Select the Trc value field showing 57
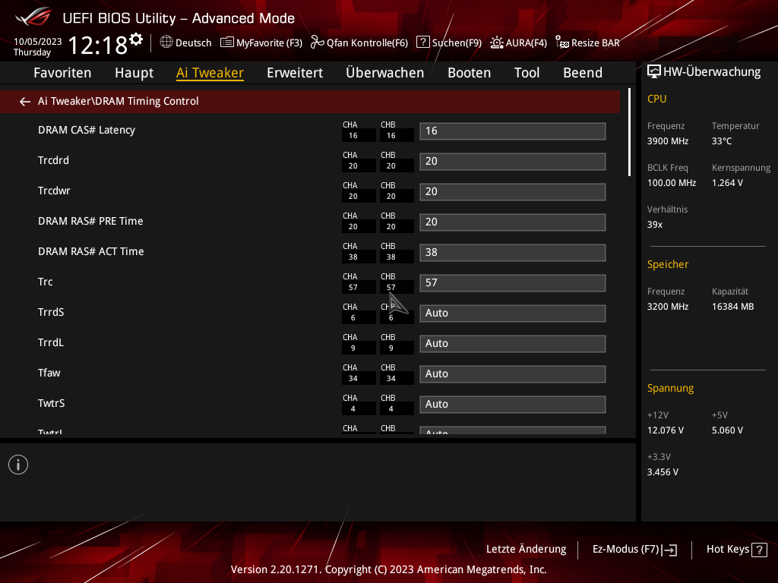The width and height of the screenshot is (778, 583). pyautogui.click(x=513, y=283)
